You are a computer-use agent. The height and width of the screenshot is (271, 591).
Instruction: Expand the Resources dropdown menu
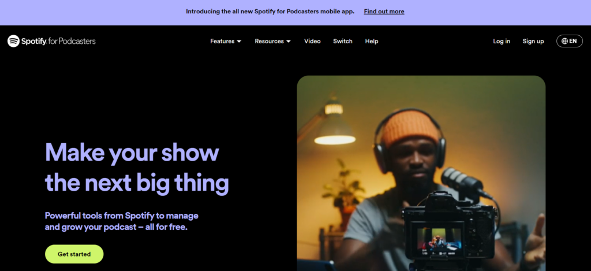(272, 41)
